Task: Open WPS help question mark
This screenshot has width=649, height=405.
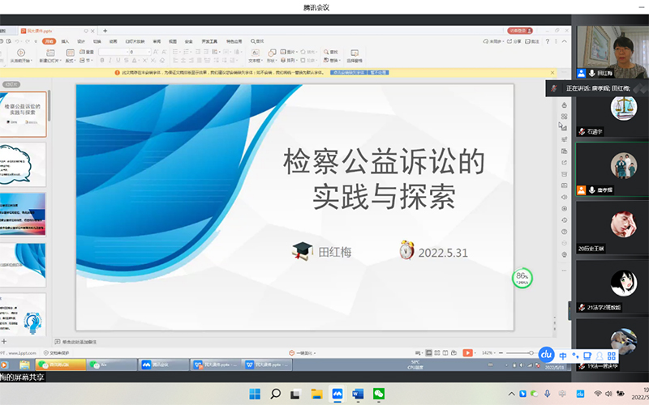Action: (547, 41)
